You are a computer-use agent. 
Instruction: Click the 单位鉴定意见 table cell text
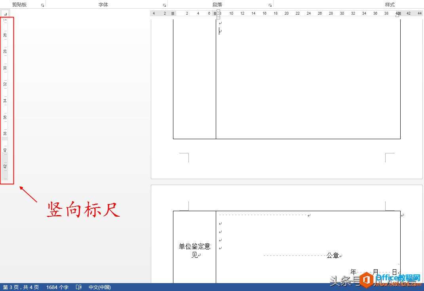[x=194, y=250]
